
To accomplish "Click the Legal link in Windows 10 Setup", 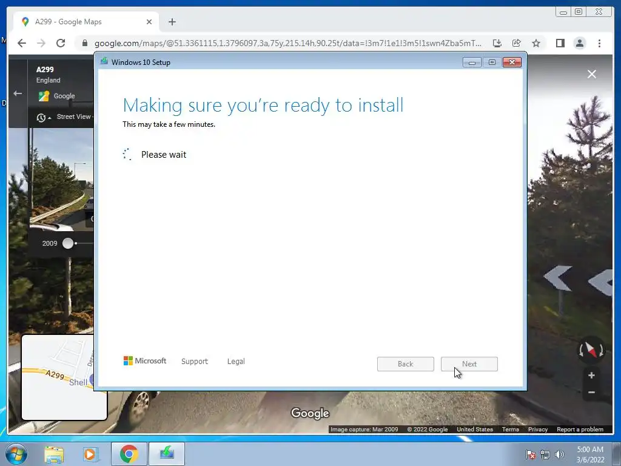I will tap(236, 362).
